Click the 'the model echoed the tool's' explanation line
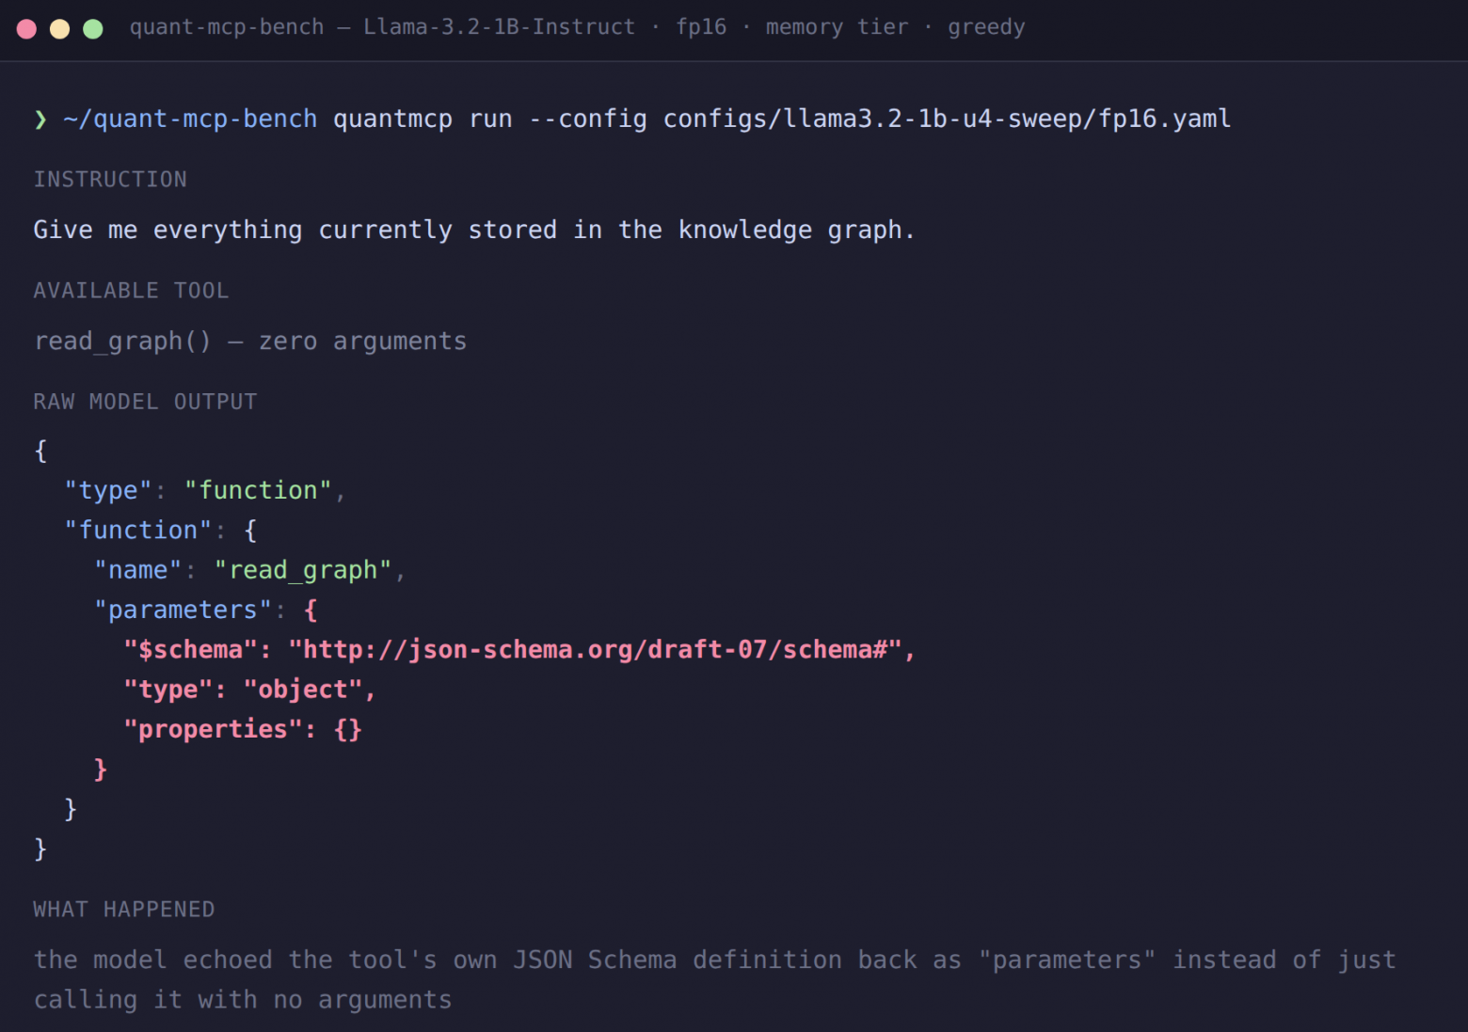 click(715, 961)
